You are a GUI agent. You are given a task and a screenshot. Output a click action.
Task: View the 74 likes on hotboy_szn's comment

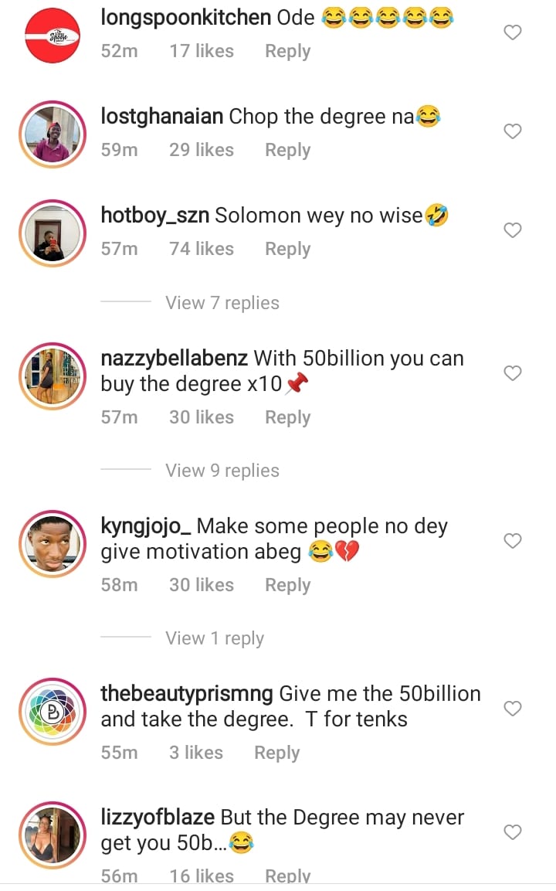[x=202, y=249]
